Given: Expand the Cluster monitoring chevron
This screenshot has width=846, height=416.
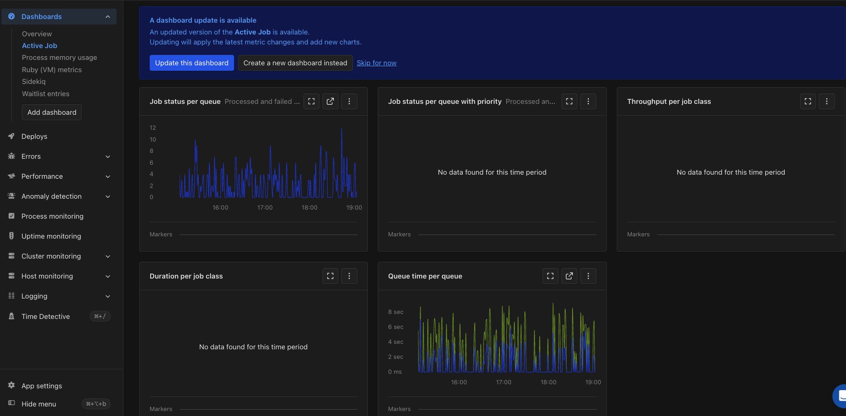Looking at the screenshot, I should tap(108, 256).
